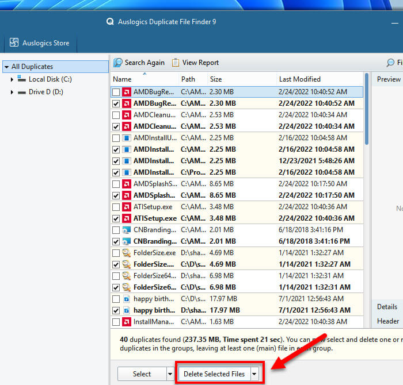
Task: Open the Select button dropdown arrow
Action: tap(170, 374)
